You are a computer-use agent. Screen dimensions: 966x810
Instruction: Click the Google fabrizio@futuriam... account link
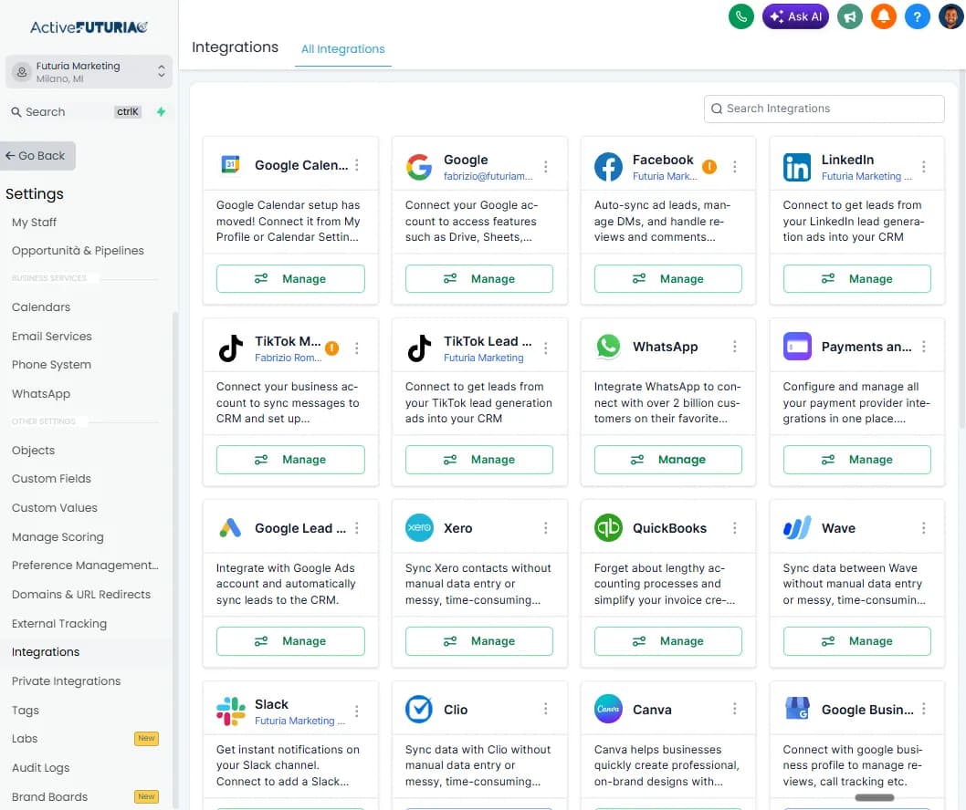[488, 176]
